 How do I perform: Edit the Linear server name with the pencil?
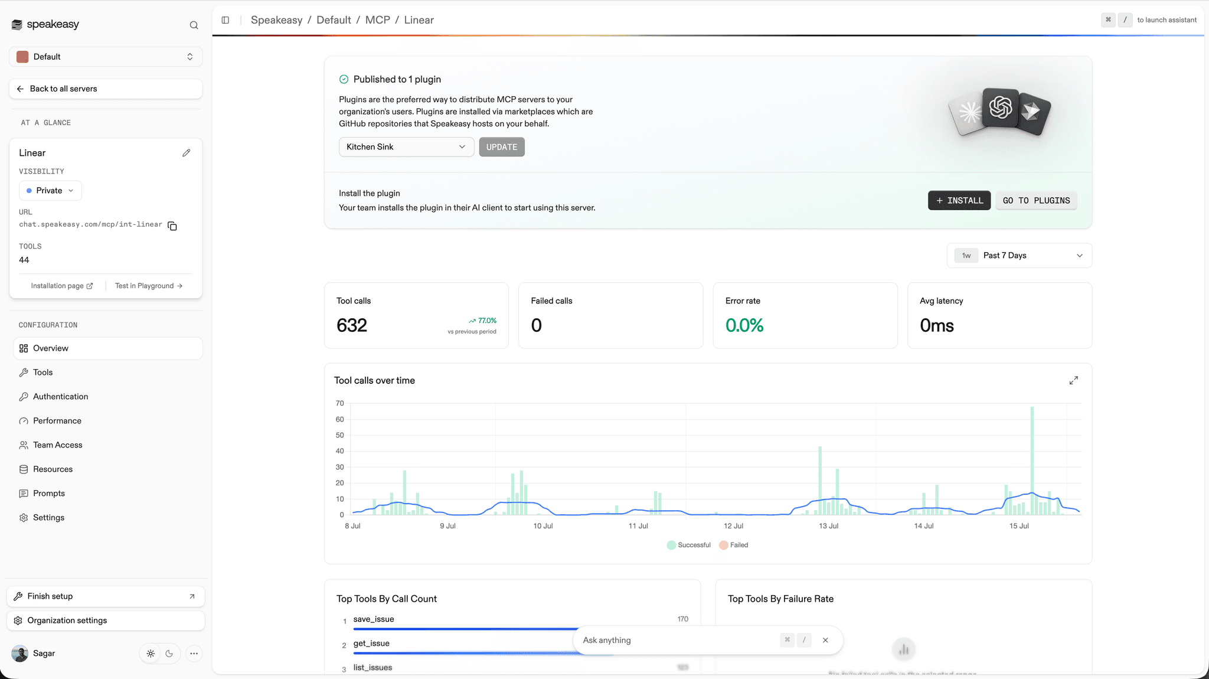[187, 153]
